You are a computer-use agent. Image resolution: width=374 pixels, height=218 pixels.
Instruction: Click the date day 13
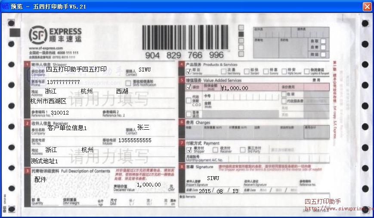pos(235,191)
